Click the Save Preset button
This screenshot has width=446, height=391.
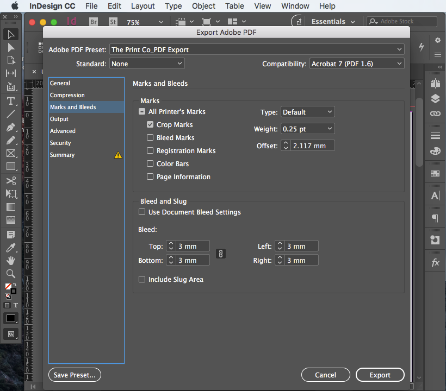pos(75,375)
